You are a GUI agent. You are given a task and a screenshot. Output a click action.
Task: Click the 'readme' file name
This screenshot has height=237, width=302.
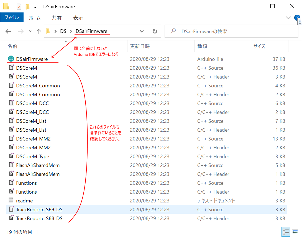pyautogui.click(x=24, y=201)
